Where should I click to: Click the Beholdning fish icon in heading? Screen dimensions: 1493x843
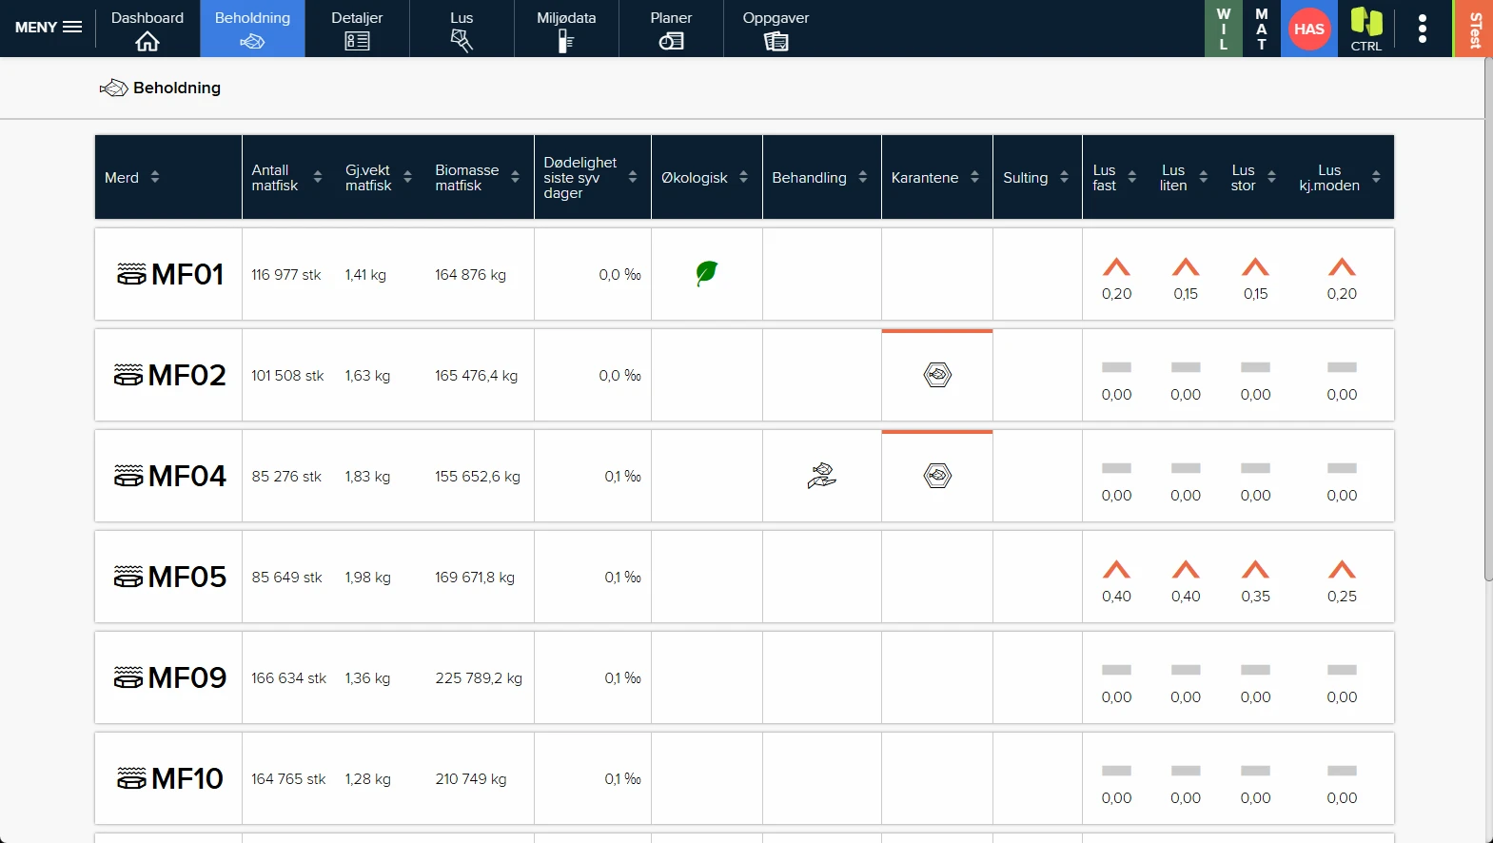[113, 88]
